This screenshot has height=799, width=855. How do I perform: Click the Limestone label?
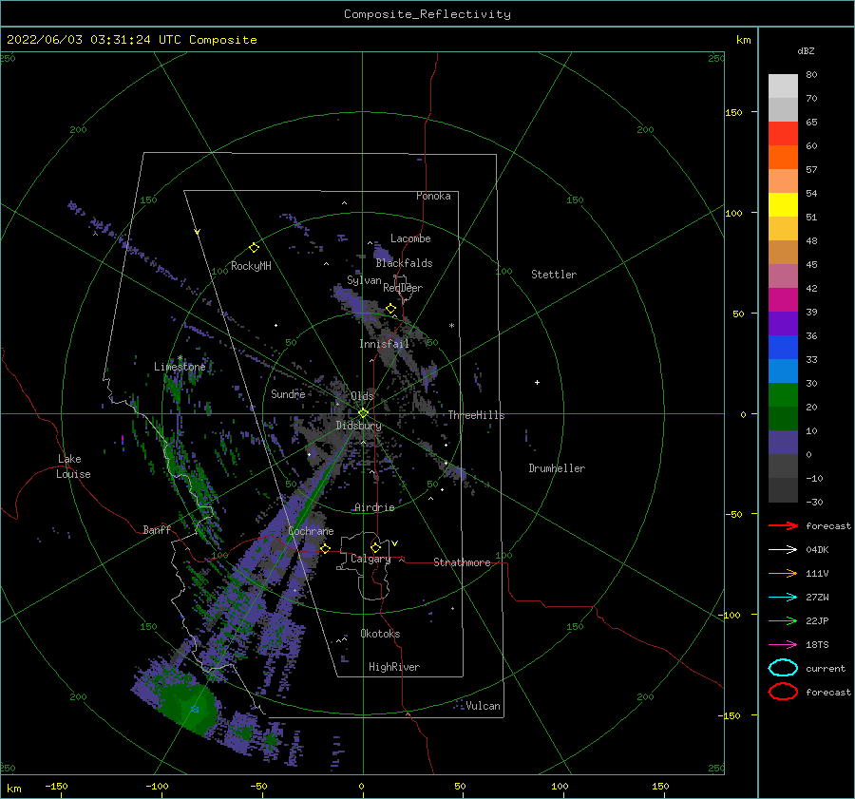(x=180, y=367)
